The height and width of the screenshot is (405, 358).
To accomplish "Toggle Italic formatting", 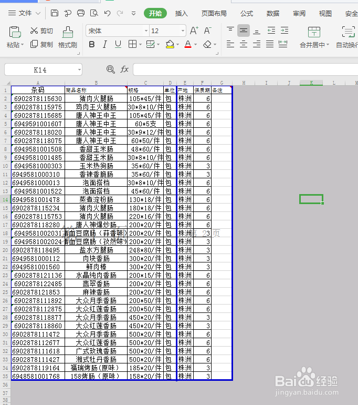I will 104,44.
